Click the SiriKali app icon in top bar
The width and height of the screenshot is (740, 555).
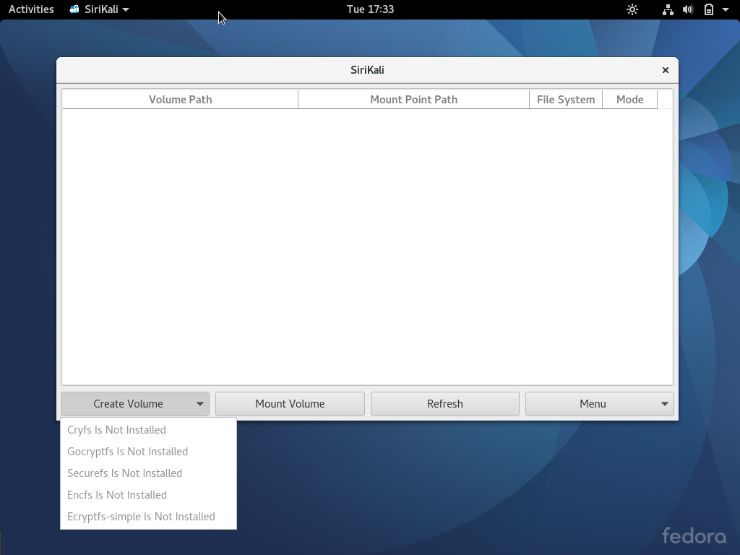click(x=74, y=9)
